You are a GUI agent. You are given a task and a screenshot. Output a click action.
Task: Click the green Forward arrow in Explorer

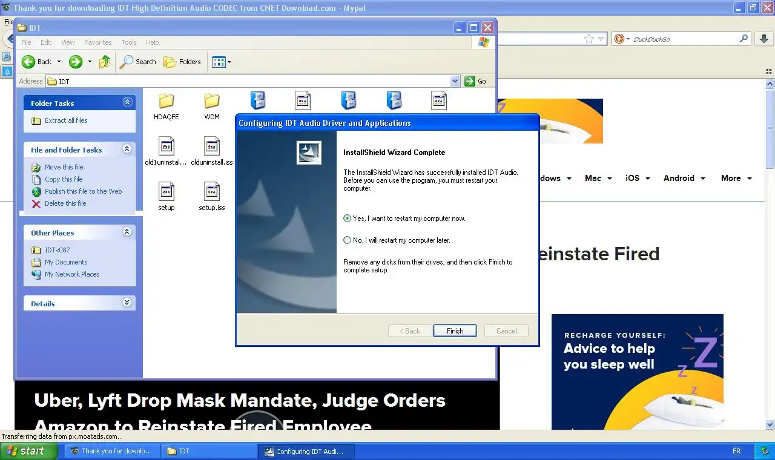[x=76, y=62]
